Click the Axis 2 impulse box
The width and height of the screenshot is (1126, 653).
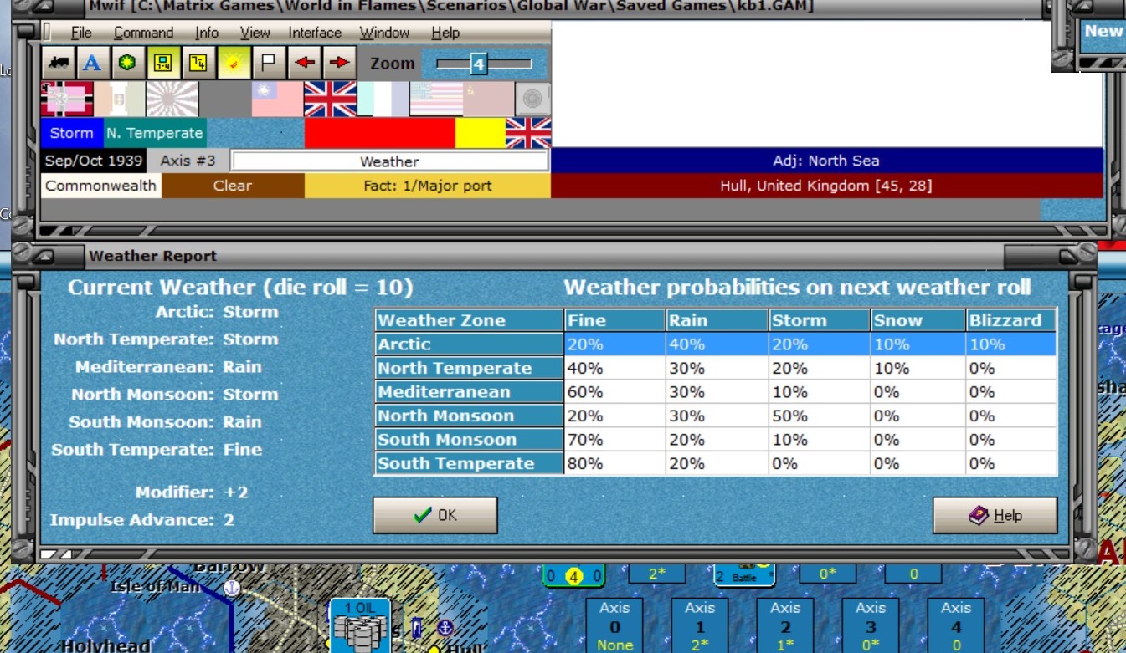tap(785, 626)
